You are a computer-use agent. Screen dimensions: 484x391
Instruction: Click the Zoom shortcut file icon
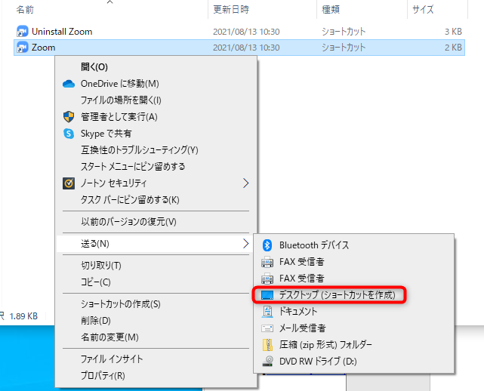[22, 48]
